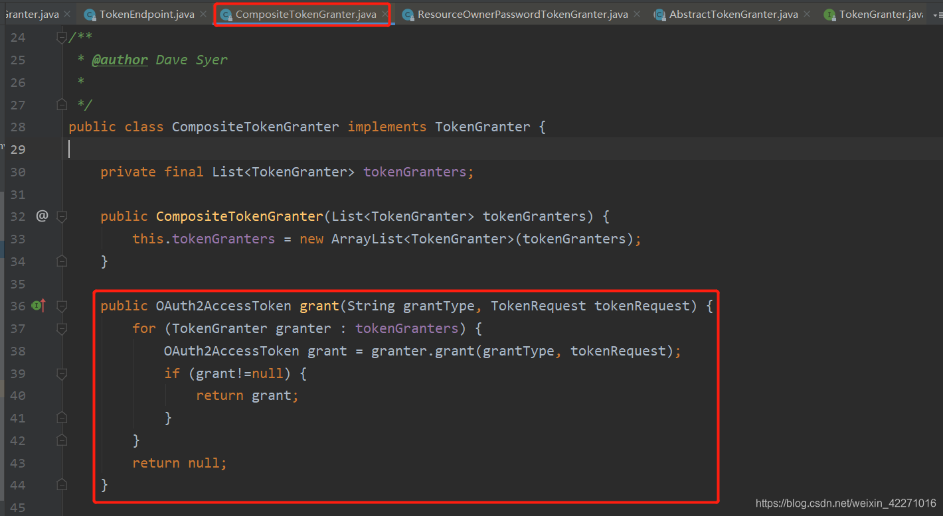Switch to the TokenEndpoint.java tab
Viewport: 943px width, 516px height.
pyautogui.click(x=147, y=14)
